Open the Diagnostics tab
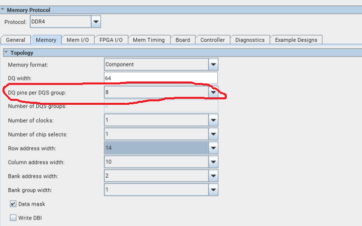362x226 pixels. pyautogui.click(x=250, y=40)
